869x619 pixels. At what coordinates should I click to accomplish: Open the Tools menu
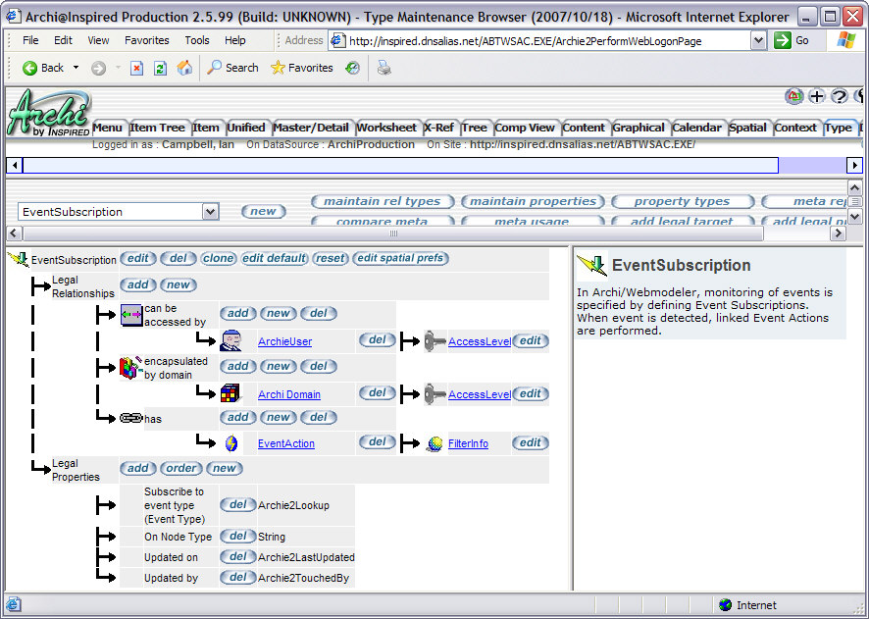197,40
